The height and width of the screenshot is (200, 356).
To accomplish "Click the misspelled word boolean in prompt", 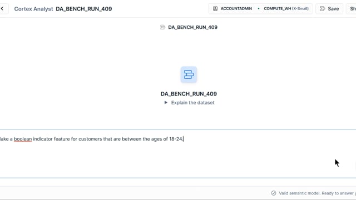I will click(23, 139).
